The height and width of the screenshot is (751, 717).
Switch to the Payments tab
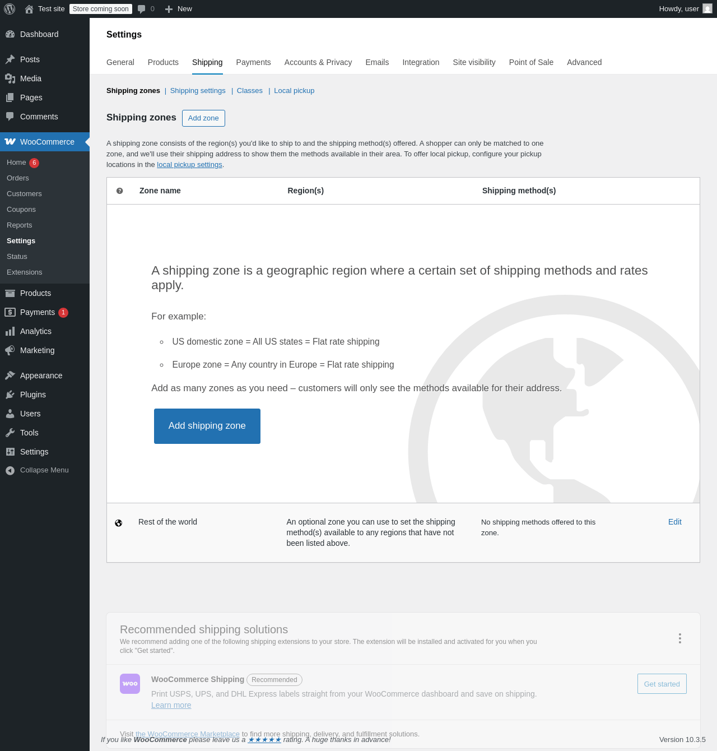253,62
